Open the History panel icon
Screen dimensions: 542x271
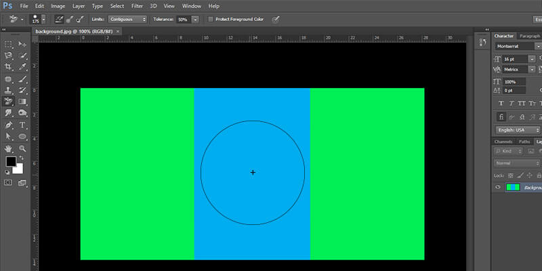click(x=483, y=42)
